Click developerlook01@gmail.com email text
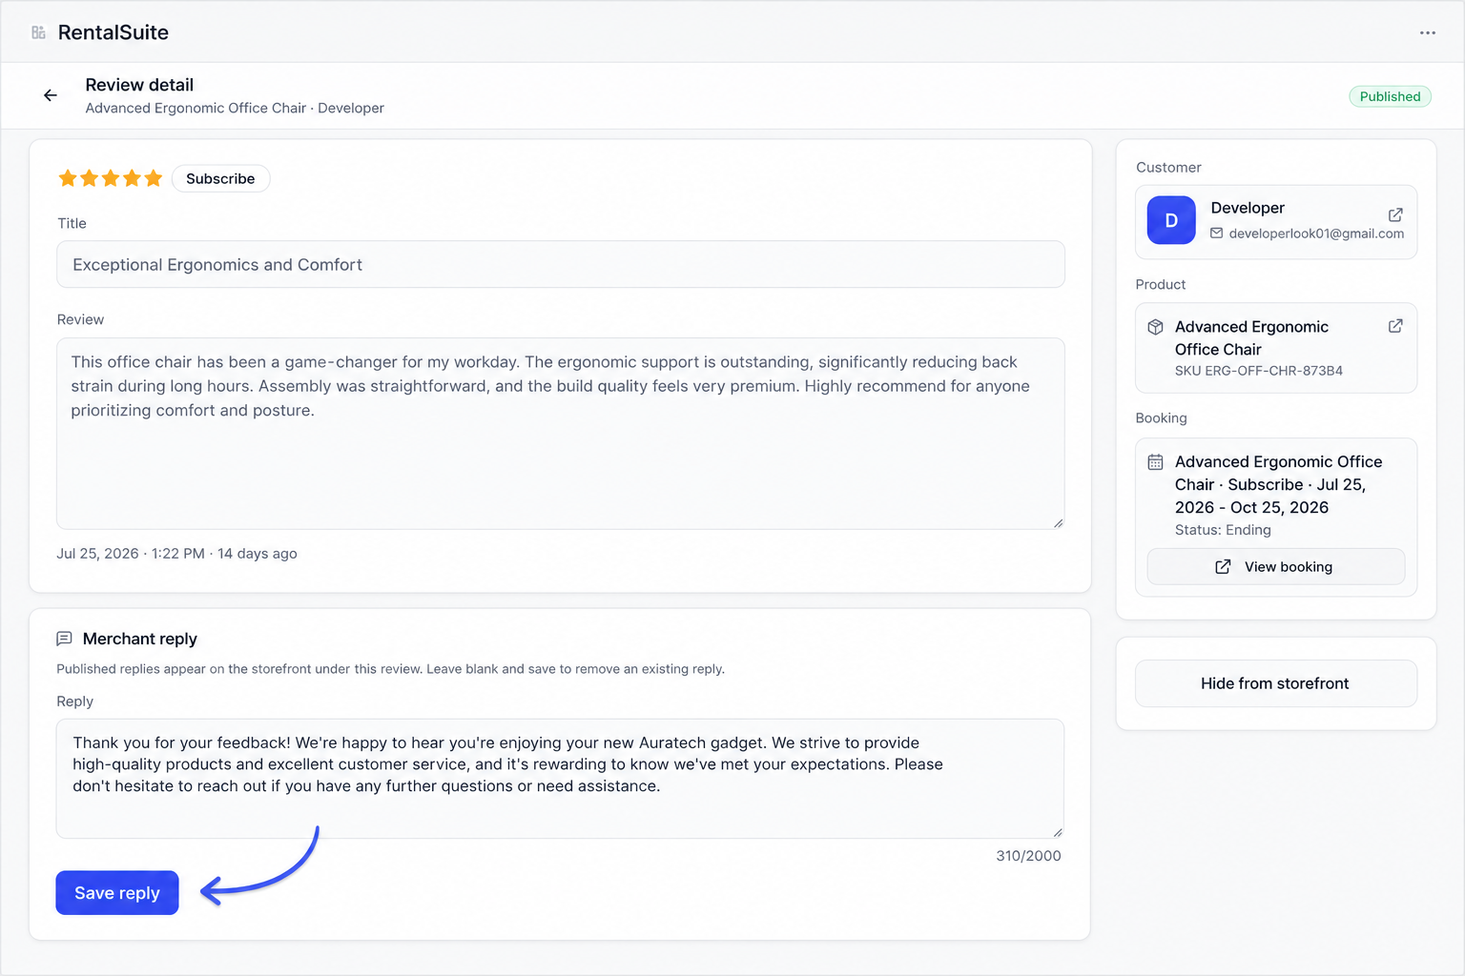This screenshot has width=1465, height=976. coord(1316,234)
